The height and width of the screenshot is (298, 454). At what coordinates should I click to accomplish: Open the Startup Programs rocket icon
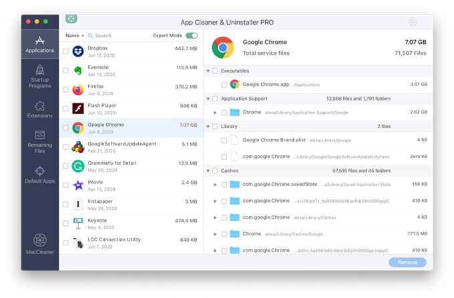39,70
